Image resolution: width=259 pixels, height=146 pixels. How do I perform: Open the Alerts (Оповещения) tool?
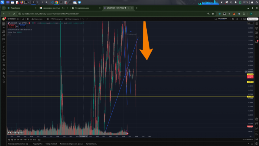(x=57, y=19)
